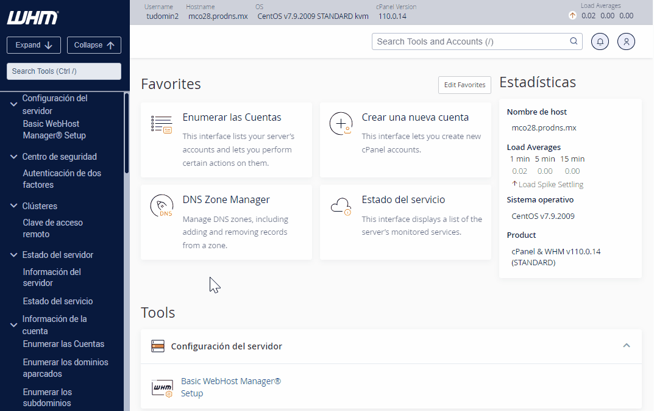Screen dimensions: 654x411
Task: Click the DNS Zone Manager icon
Action: [x=162, y=205]
